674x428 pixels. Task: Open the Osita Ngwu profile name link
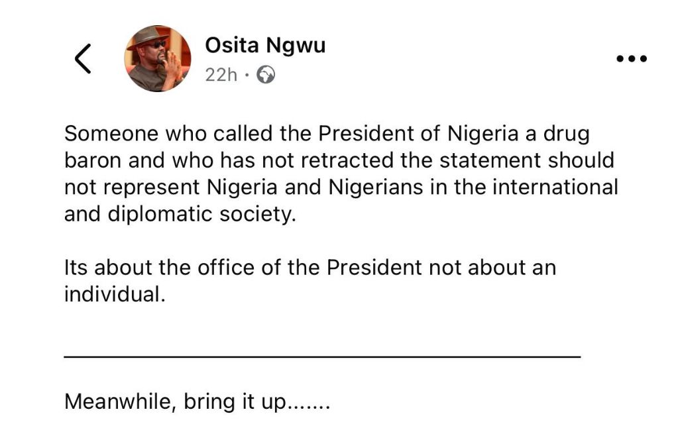(265, 45)
